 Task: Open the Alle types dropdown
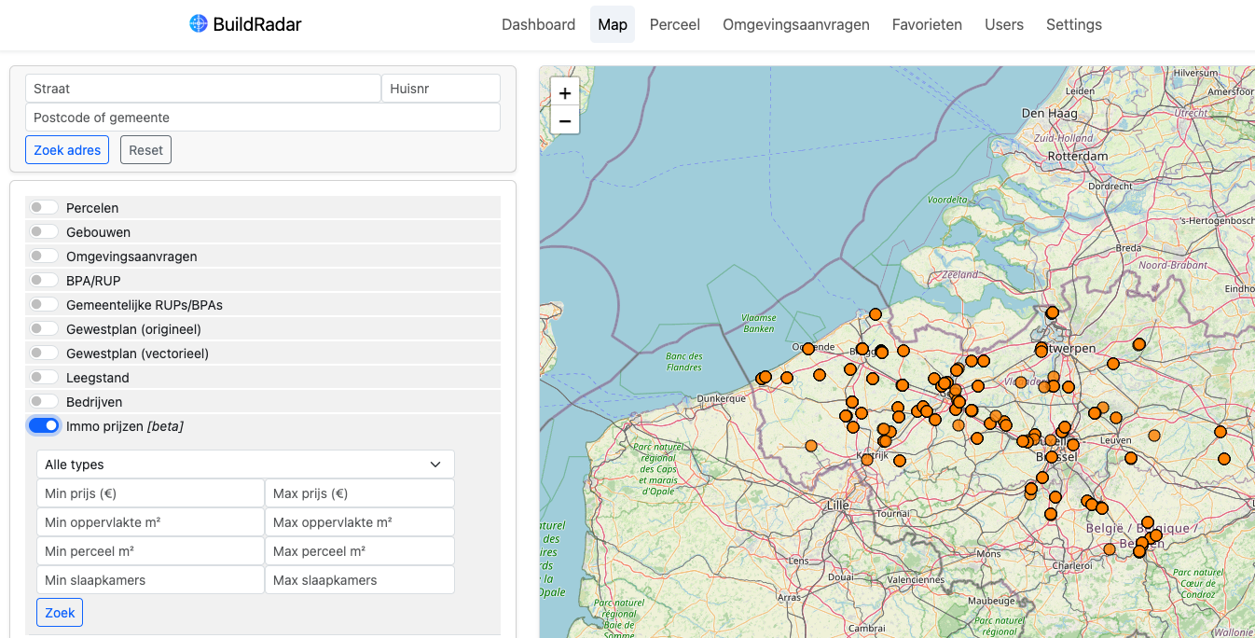click(x=245, y=465)
